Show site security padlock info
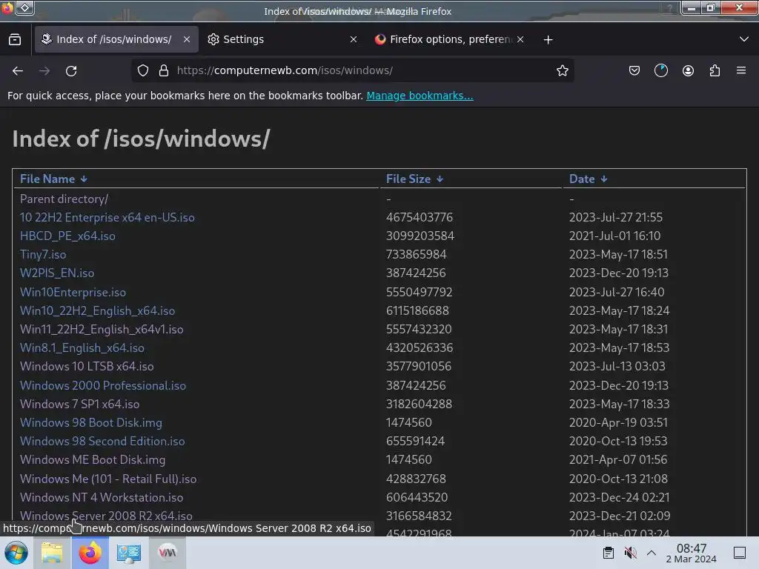Image resolution: width=759 pixels, height=569 pixels. [164, 70]
